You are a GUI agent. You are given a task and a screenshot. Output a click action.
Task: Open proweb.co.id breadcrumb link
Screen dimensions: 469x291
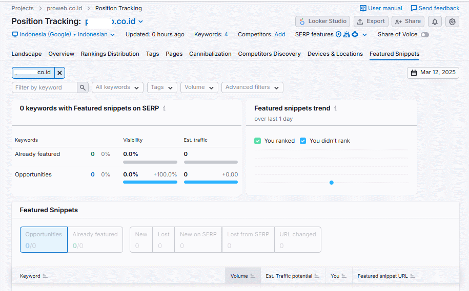click(x=64, y=8)
